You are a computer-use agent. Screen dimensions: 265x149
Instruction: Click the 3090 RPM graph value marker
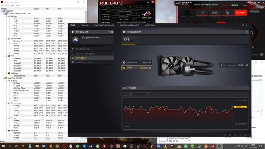240,107
